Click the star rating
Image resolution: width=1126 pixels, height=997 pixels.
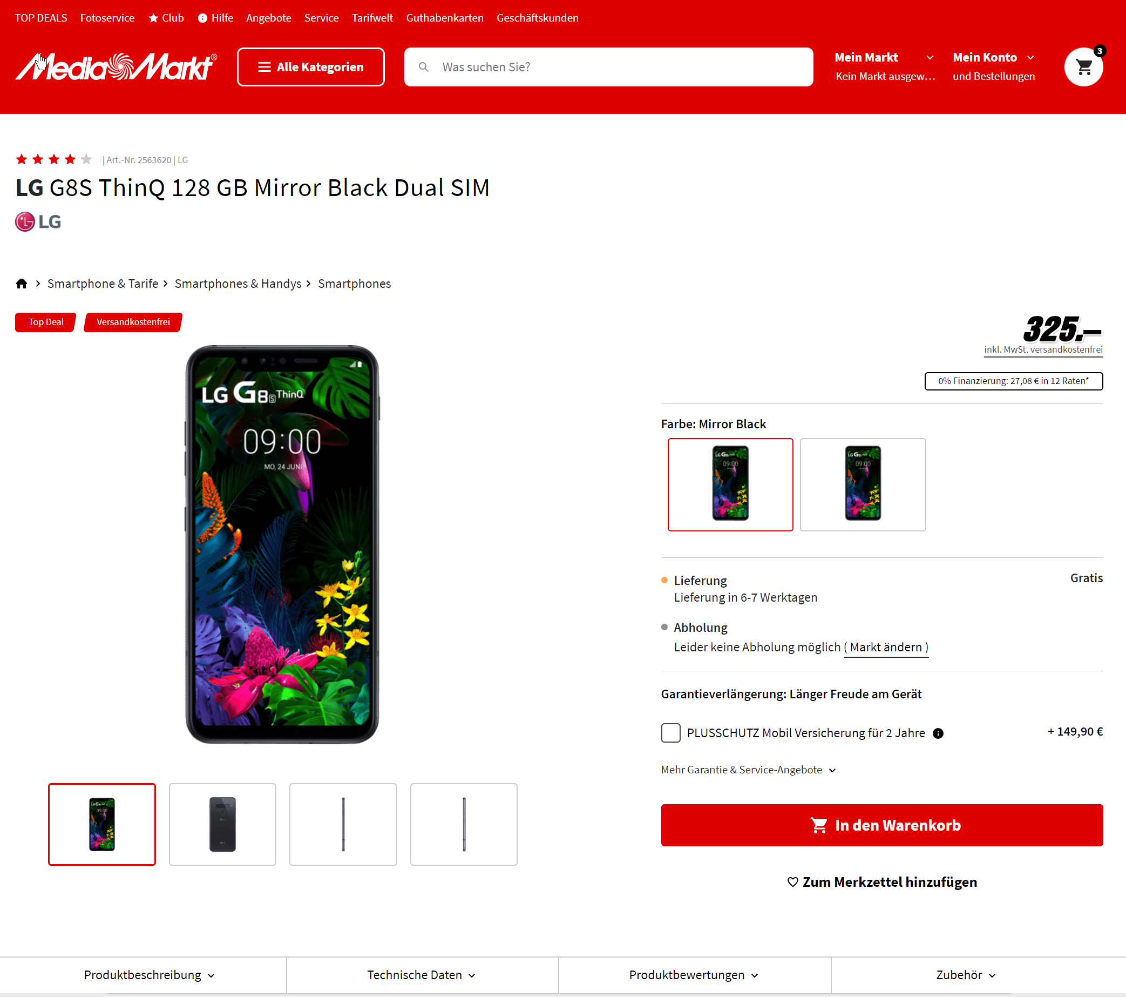pos(54,160)
